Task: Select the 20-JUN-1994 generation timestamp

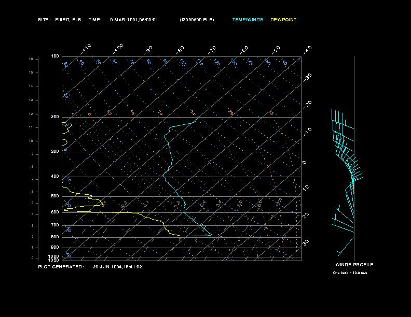Action: click(x=117, y=267)
